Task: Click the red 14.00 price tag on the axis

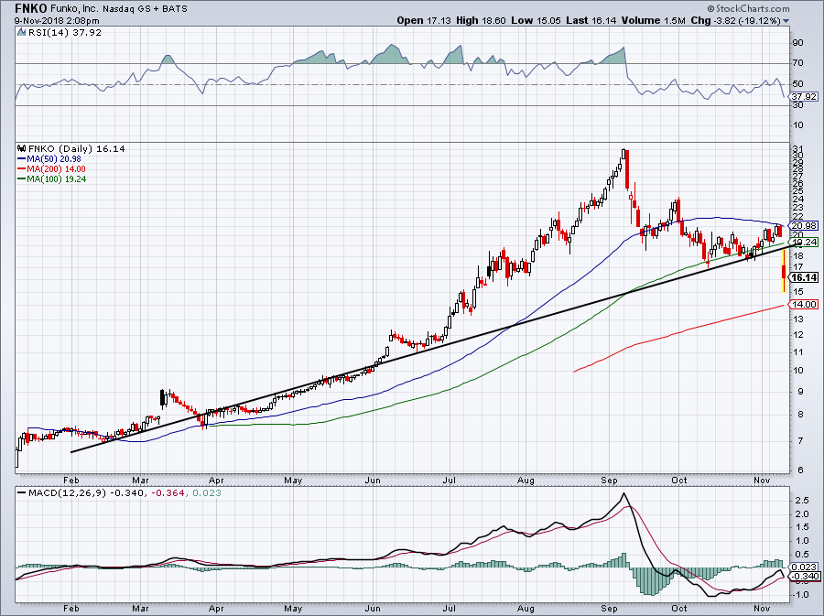Action: [x=805, y=304]
